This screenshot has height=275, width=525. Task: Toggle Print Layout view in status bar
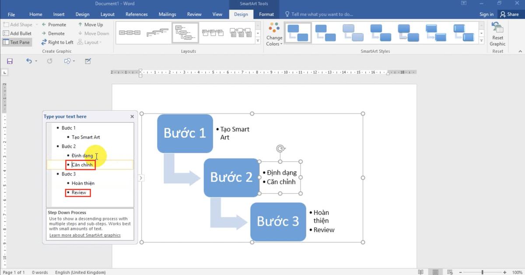[x=434, y=272]
